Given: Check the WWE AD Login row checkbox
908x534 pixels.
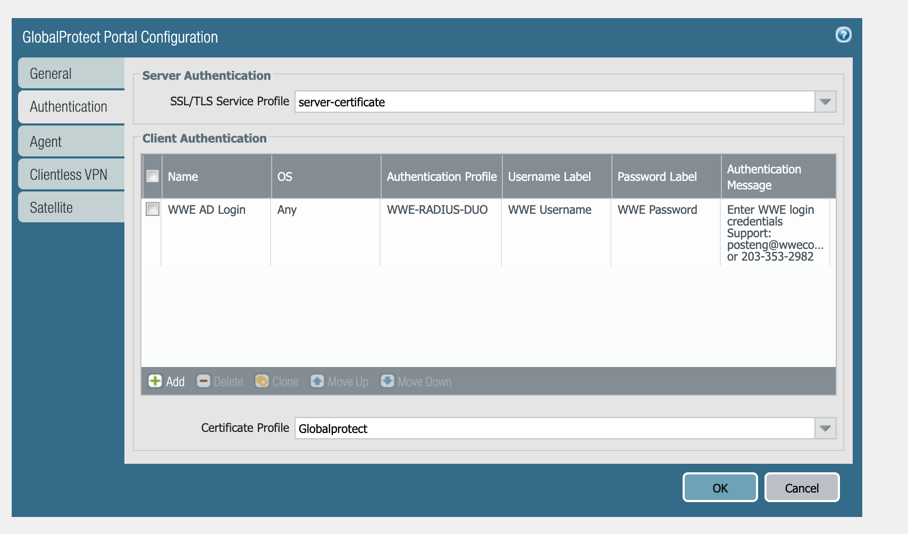Looking at the screenshot, I should pos(153,210).
